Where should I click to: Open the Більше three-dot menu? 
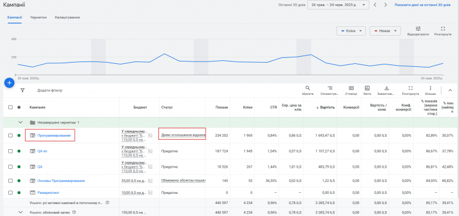pyautogui.click(x=430, y=88)
